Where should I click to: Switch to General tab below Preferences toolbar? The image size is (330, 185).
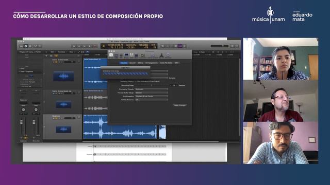tap(133, 63)
